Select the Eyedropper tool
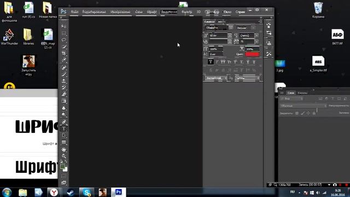350x197 pixels. [64, 60]
